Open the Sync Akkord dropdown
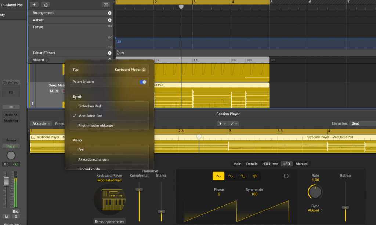Image resolution: width=376 pixels, height=225 pixels. (x=315, y=210)
